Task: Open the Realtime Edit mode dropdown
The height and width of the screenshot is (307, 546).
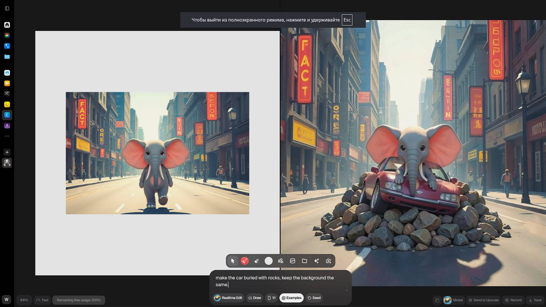Action: coord(228,298)
